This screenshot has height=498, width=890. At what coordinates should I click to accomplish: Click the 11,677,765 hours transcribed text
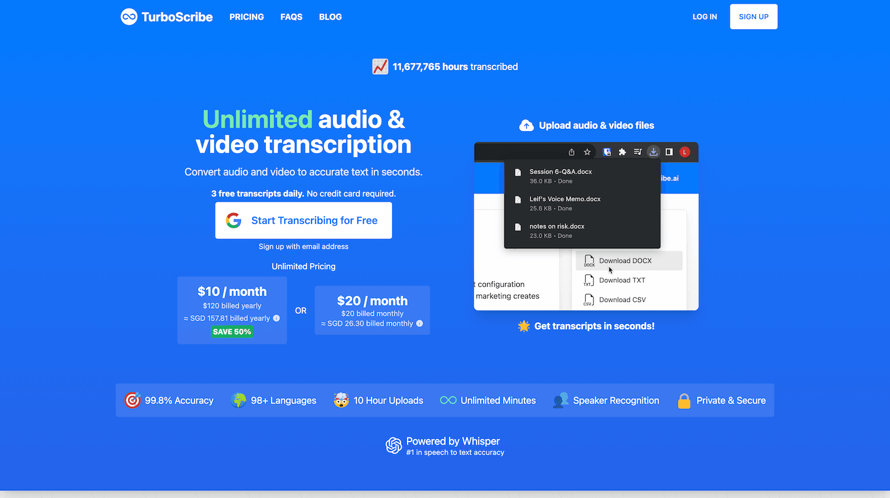point(455,66)
